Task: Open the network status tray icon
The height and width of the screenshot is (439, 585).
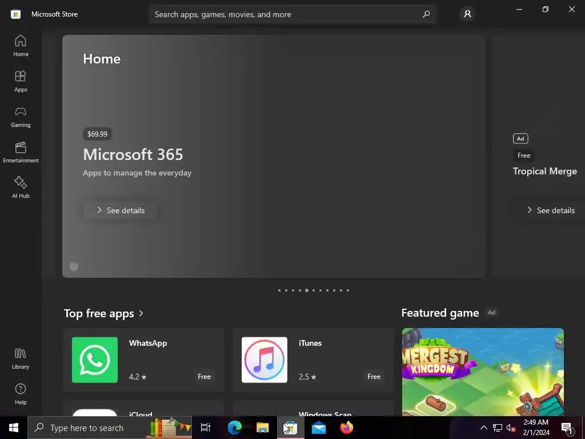Action: click(498, 428)
